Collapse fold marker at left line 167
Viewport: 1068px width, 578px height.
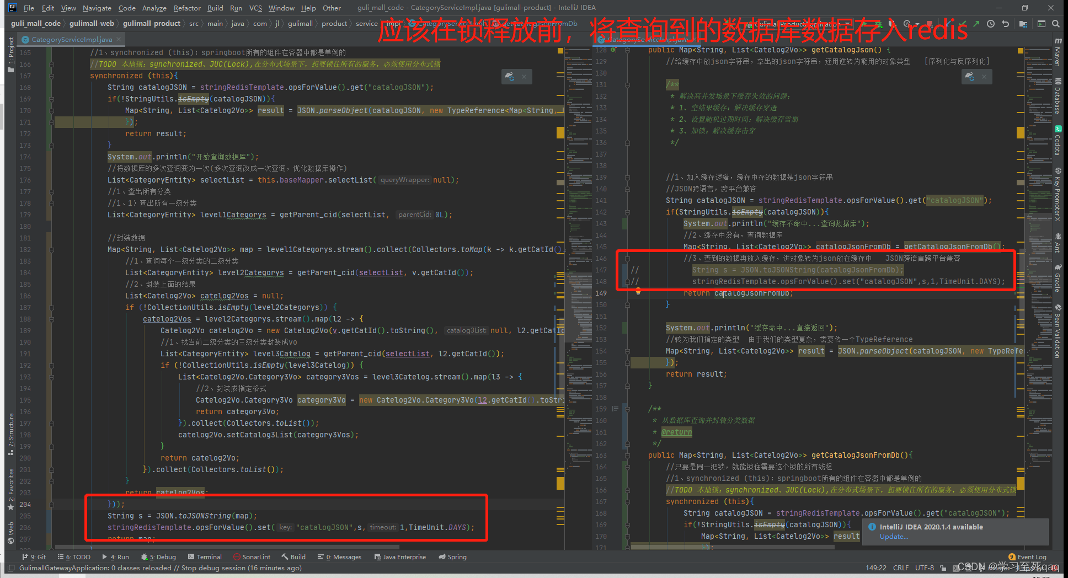(x=51, y=76)
